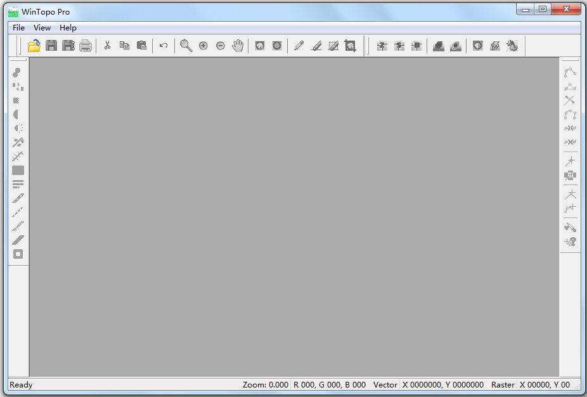Click the Save As double-floppy icon

[68, 46]
